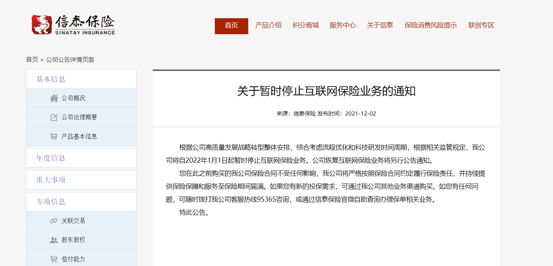The height and width of the screenshot is (266, 553).
Task: Open the 联创专区 nav item
Action: coord(481,25)
